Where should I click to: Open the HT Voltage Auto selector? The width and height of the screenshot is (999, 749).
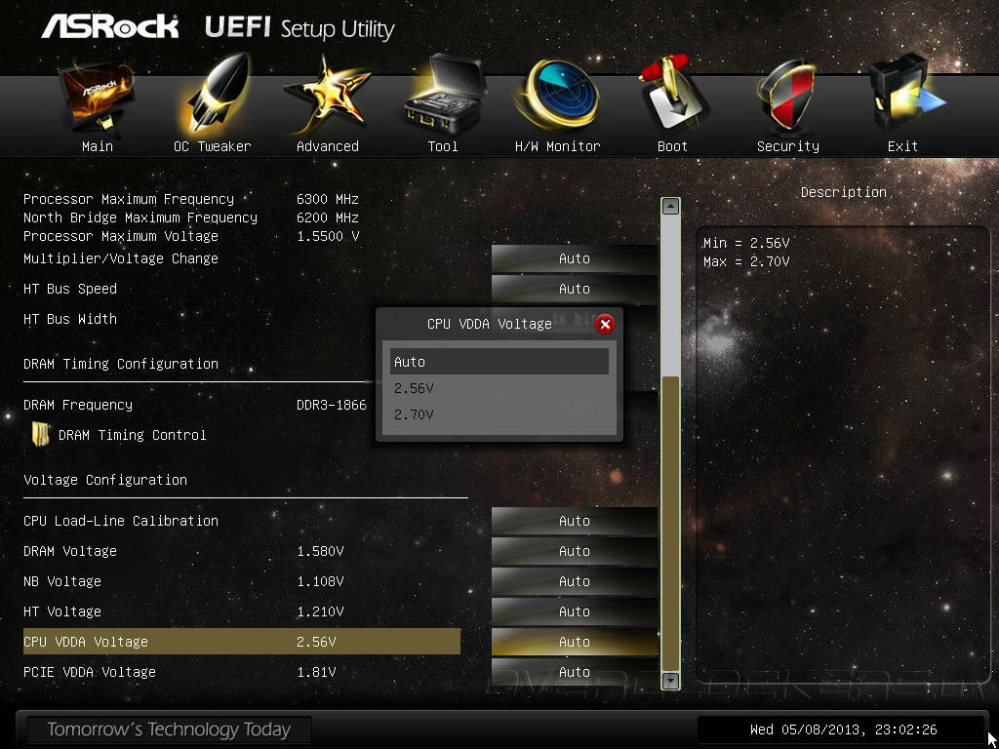tap(574, 612)
